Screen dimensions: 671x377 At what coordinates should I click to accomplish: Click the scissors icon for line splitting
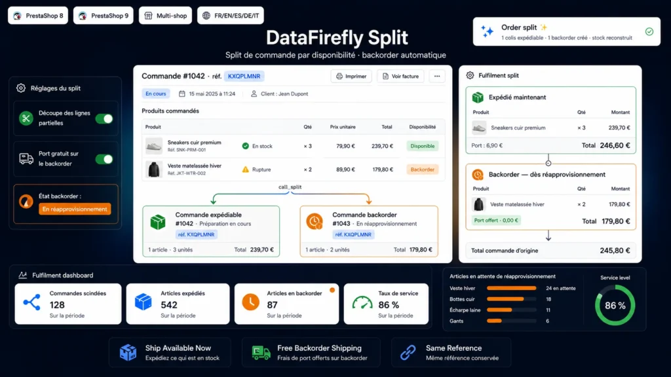26,118
